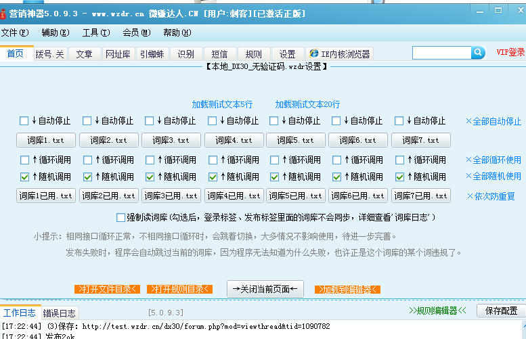The height and width of the screenshot is (339, 526).
Task: Check 循环调用 under 词库3.txt
Action: pos(150,160)
